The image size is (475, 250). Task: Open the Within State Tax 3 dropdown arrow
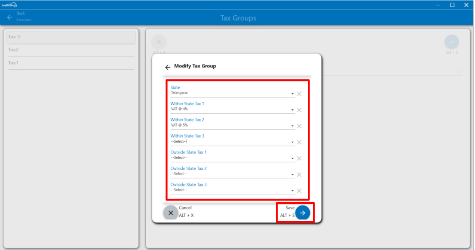pyautogui.click(x=292, y=142)
